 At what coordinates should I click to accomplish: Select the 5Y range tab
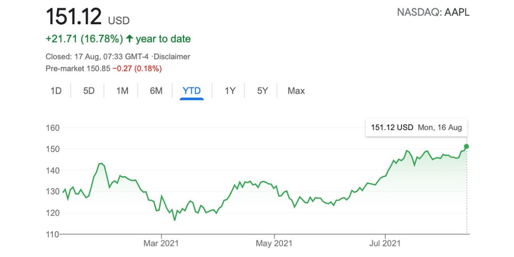[262, 91]
